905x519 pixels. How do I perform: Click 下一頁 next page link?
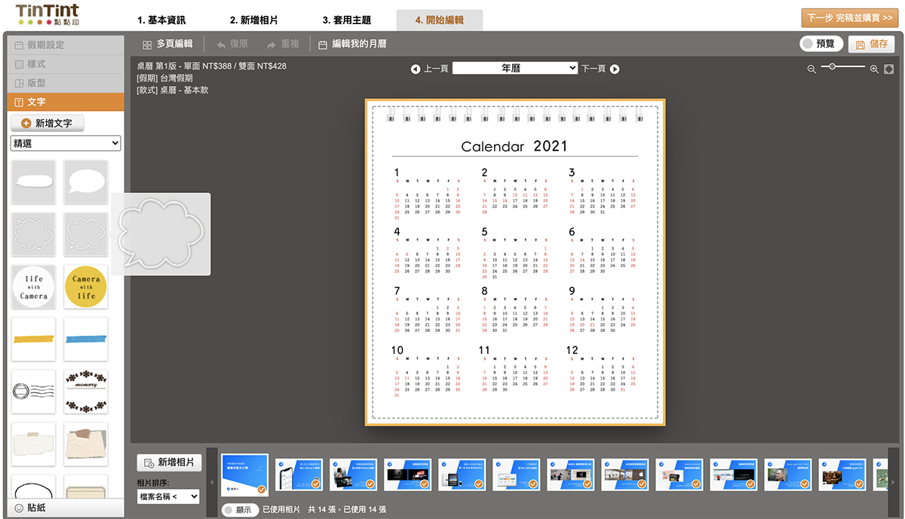click(x=594, y=69)
